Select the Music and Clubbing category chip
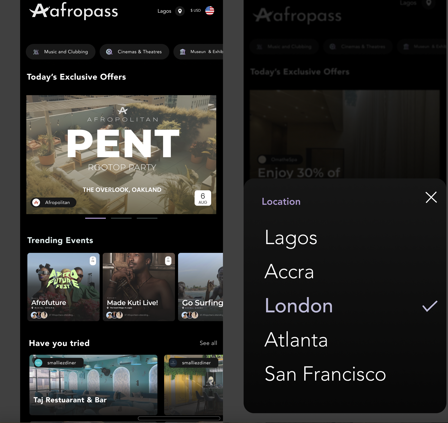Viewport: 448px width, 423px height. [61, 52]
